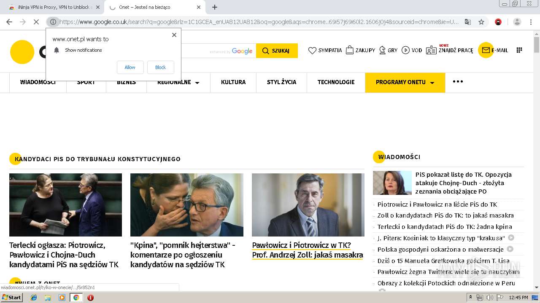540x303 pixels.
Task: Open 'KANDYDACI PIS DO TRYBUNAŁU KONSTYTUCYJNEGO' heading
Action: tap(97, 159)
